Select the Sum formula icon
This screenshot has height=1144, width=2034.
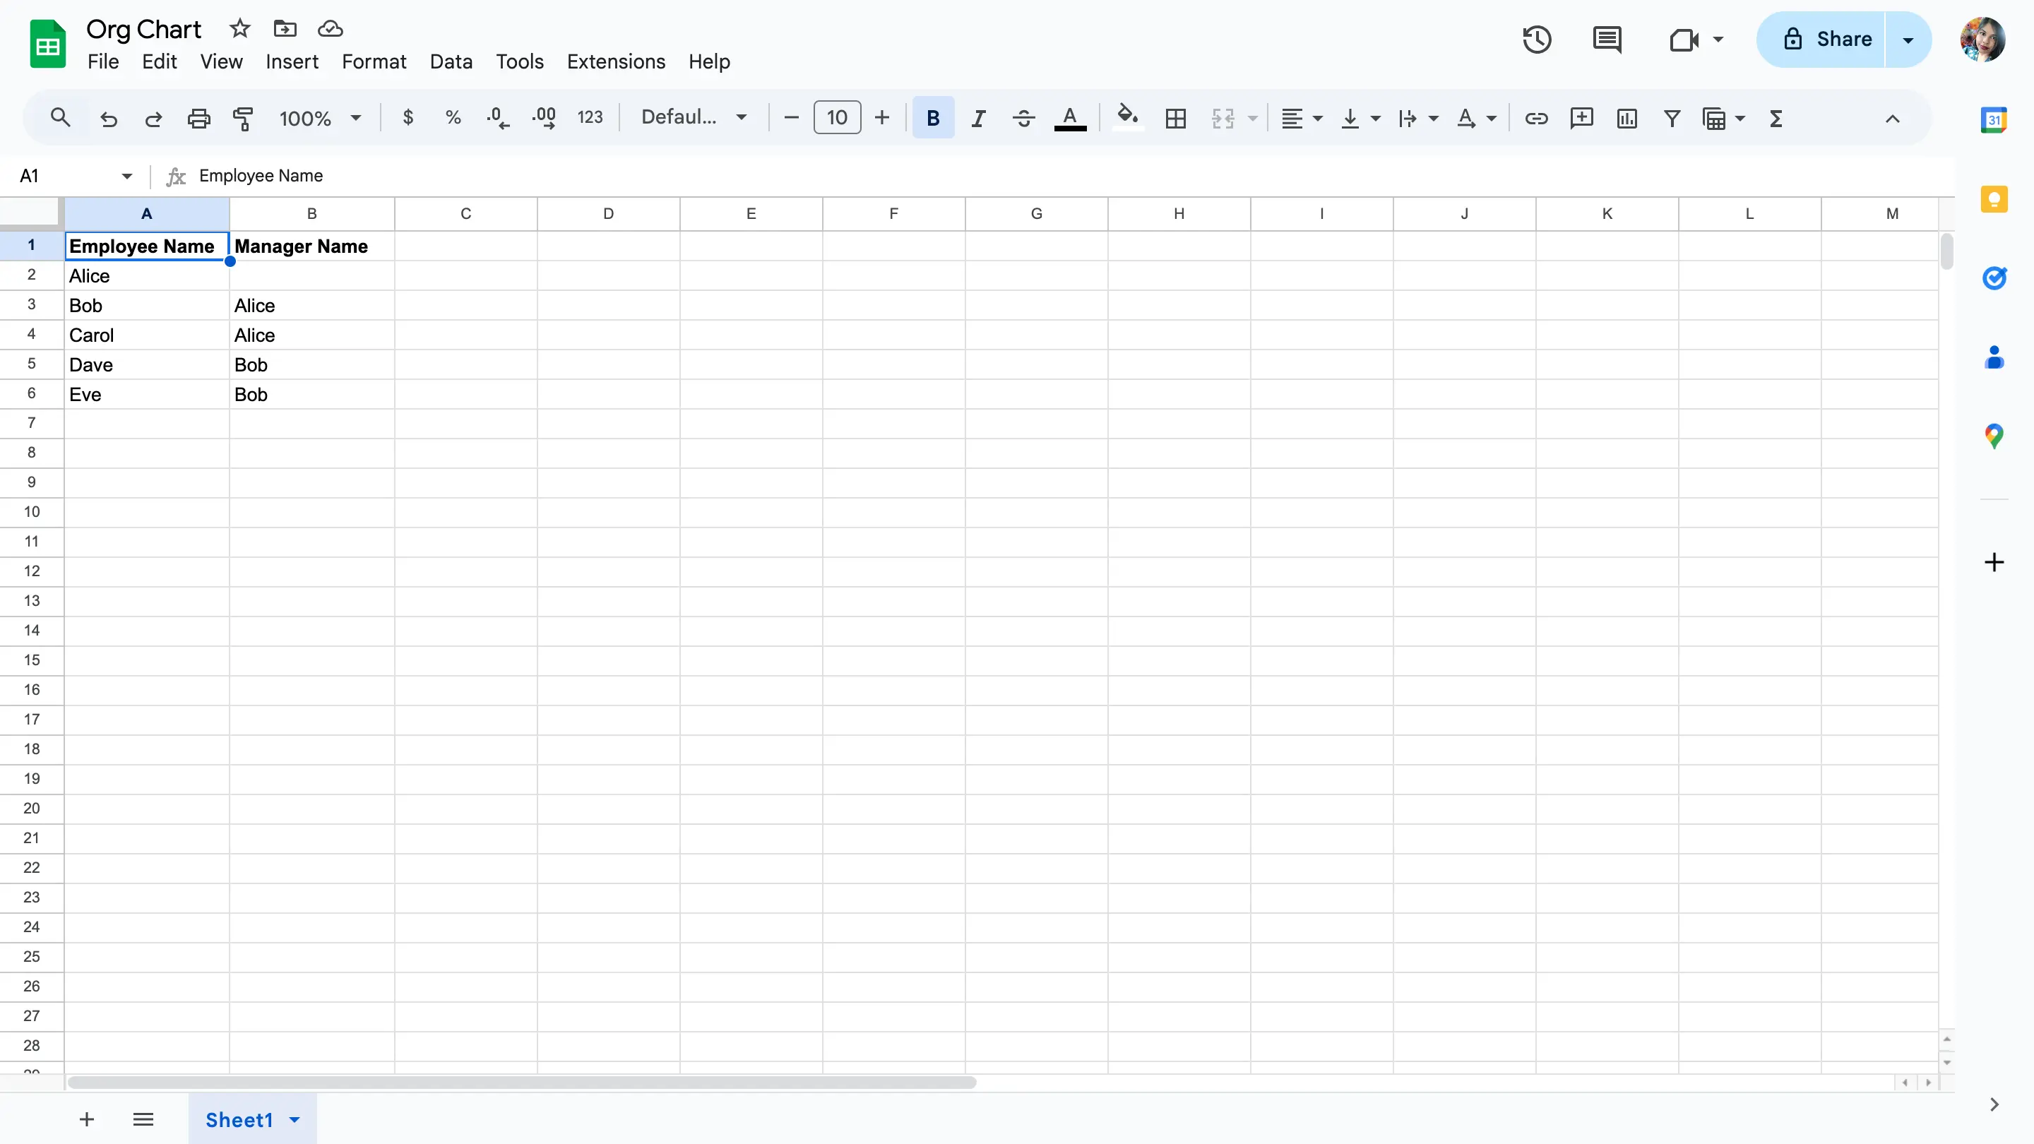tap(1776, 117)
